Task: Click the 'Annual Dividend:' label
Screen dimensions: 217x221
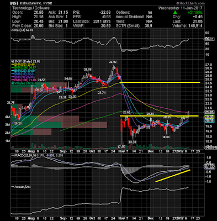Action: point(130,17)
